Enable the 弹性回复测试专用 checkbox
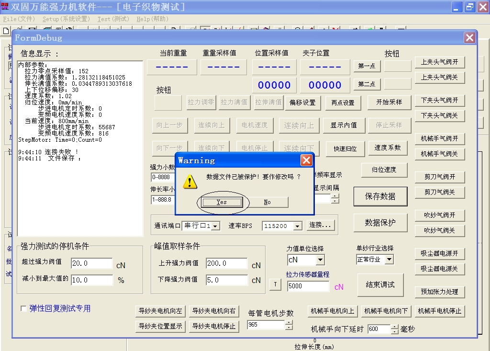This screenshot has height=351, width=490. [x=24, y=309]
